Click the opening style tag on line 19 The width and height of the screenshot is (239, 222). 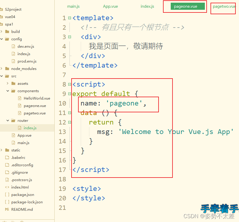pos(87,189)
